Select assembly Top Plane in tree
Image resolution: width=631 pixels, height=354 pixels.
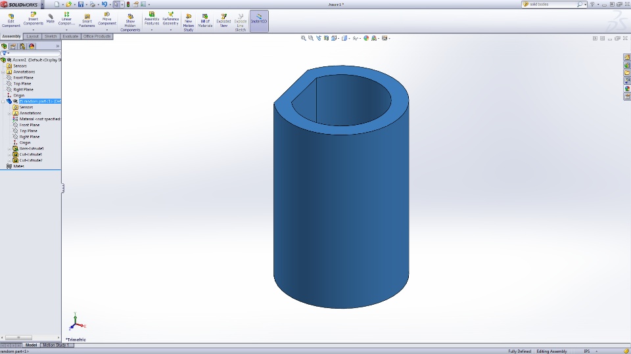[19, 83]
